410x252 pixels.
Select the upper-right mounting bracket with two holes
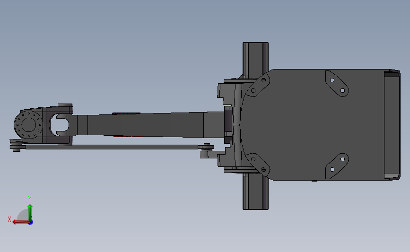click(x=337, y=84)
